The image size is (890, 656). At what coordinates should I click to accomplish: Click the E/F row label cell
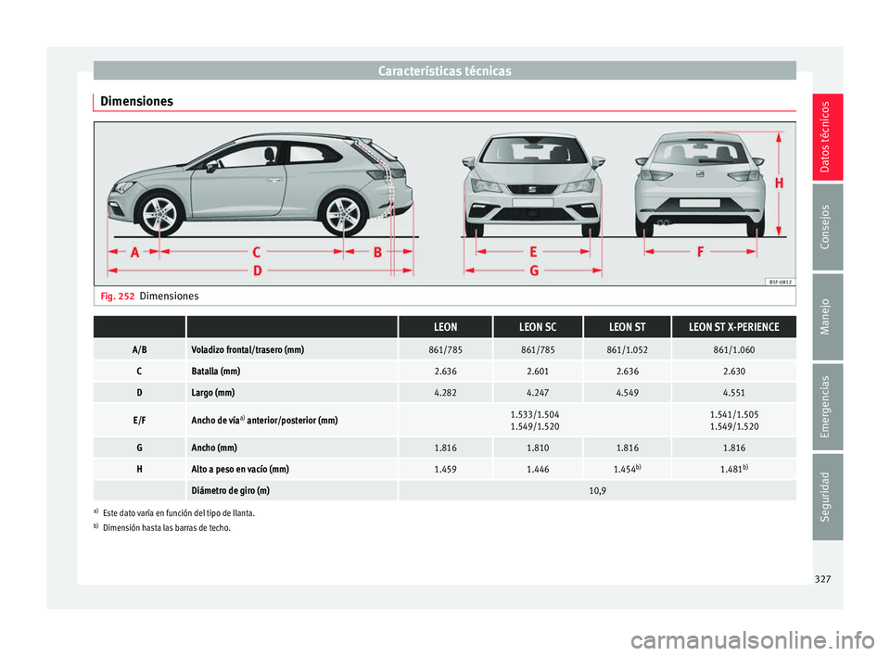pyautogui.click(x=140, y=420)
